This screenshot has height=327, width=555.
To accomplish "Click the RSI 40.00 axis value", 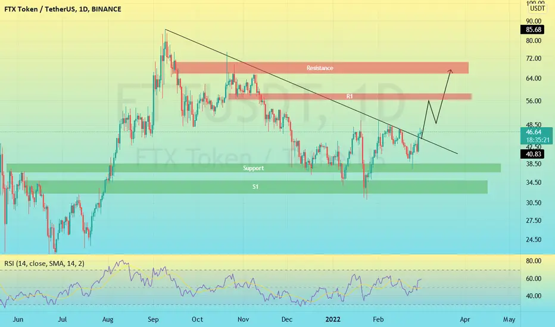I will coord(534,296).
